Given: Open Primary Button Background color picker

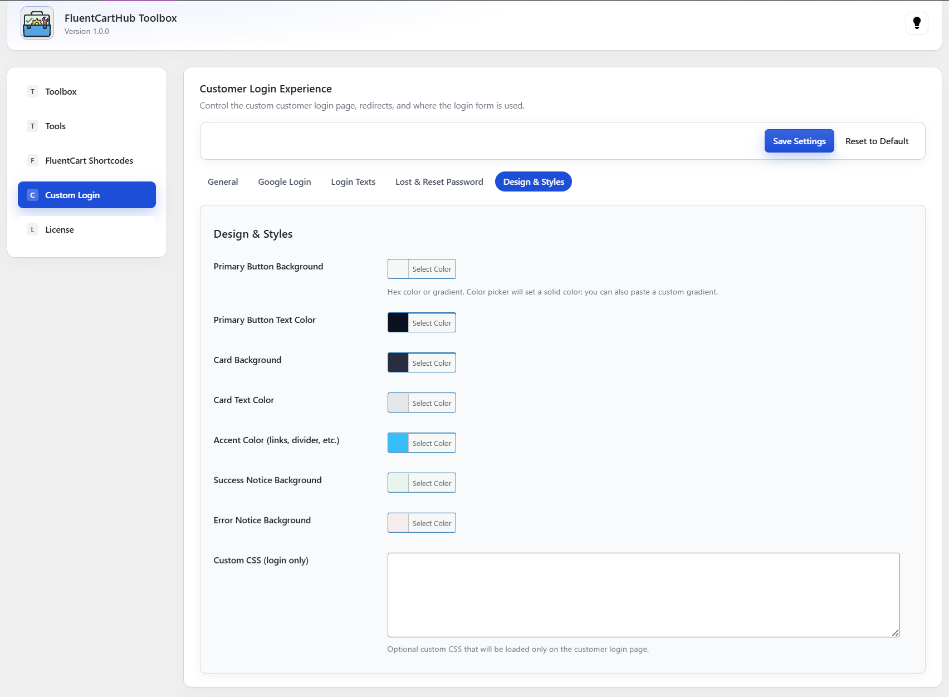Looking at the screenshot, I should coord(422,269).
